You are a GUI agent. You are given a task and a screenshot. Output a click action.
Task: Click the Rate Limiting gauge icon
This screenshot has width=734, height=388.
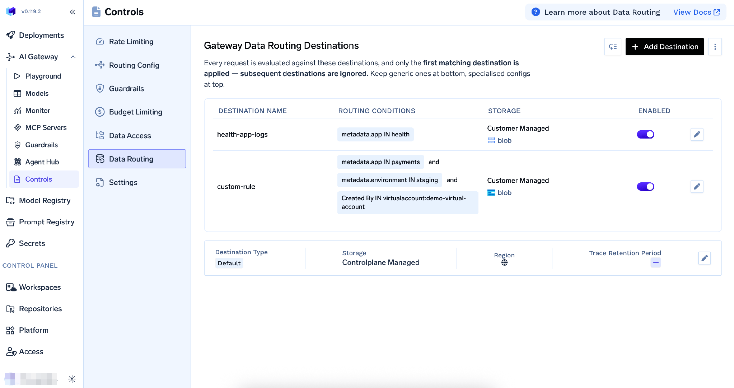click(x=100, y=42)
